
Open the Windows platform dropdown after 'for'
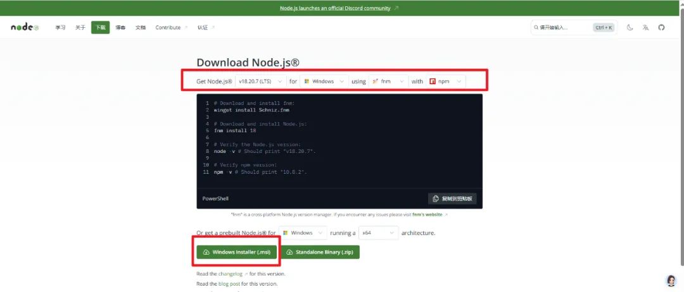click(324, 82)
